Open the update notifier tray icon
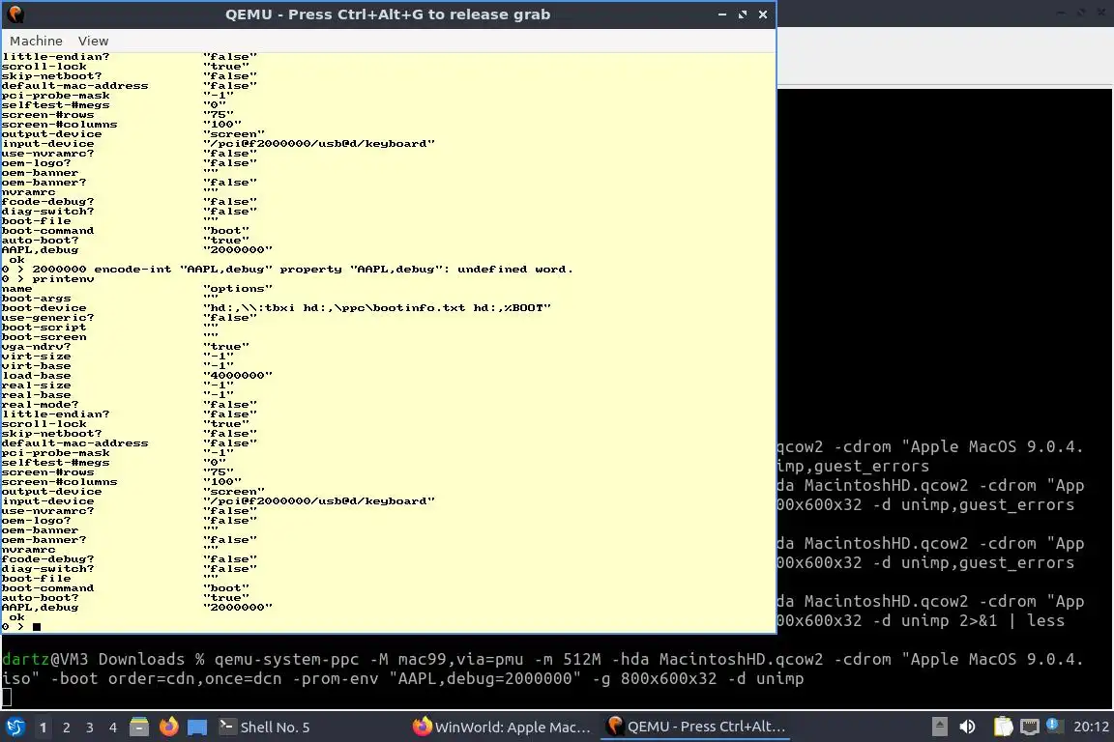The image size is (1114, 742). pyautogui.click(x=1055, y=726)
